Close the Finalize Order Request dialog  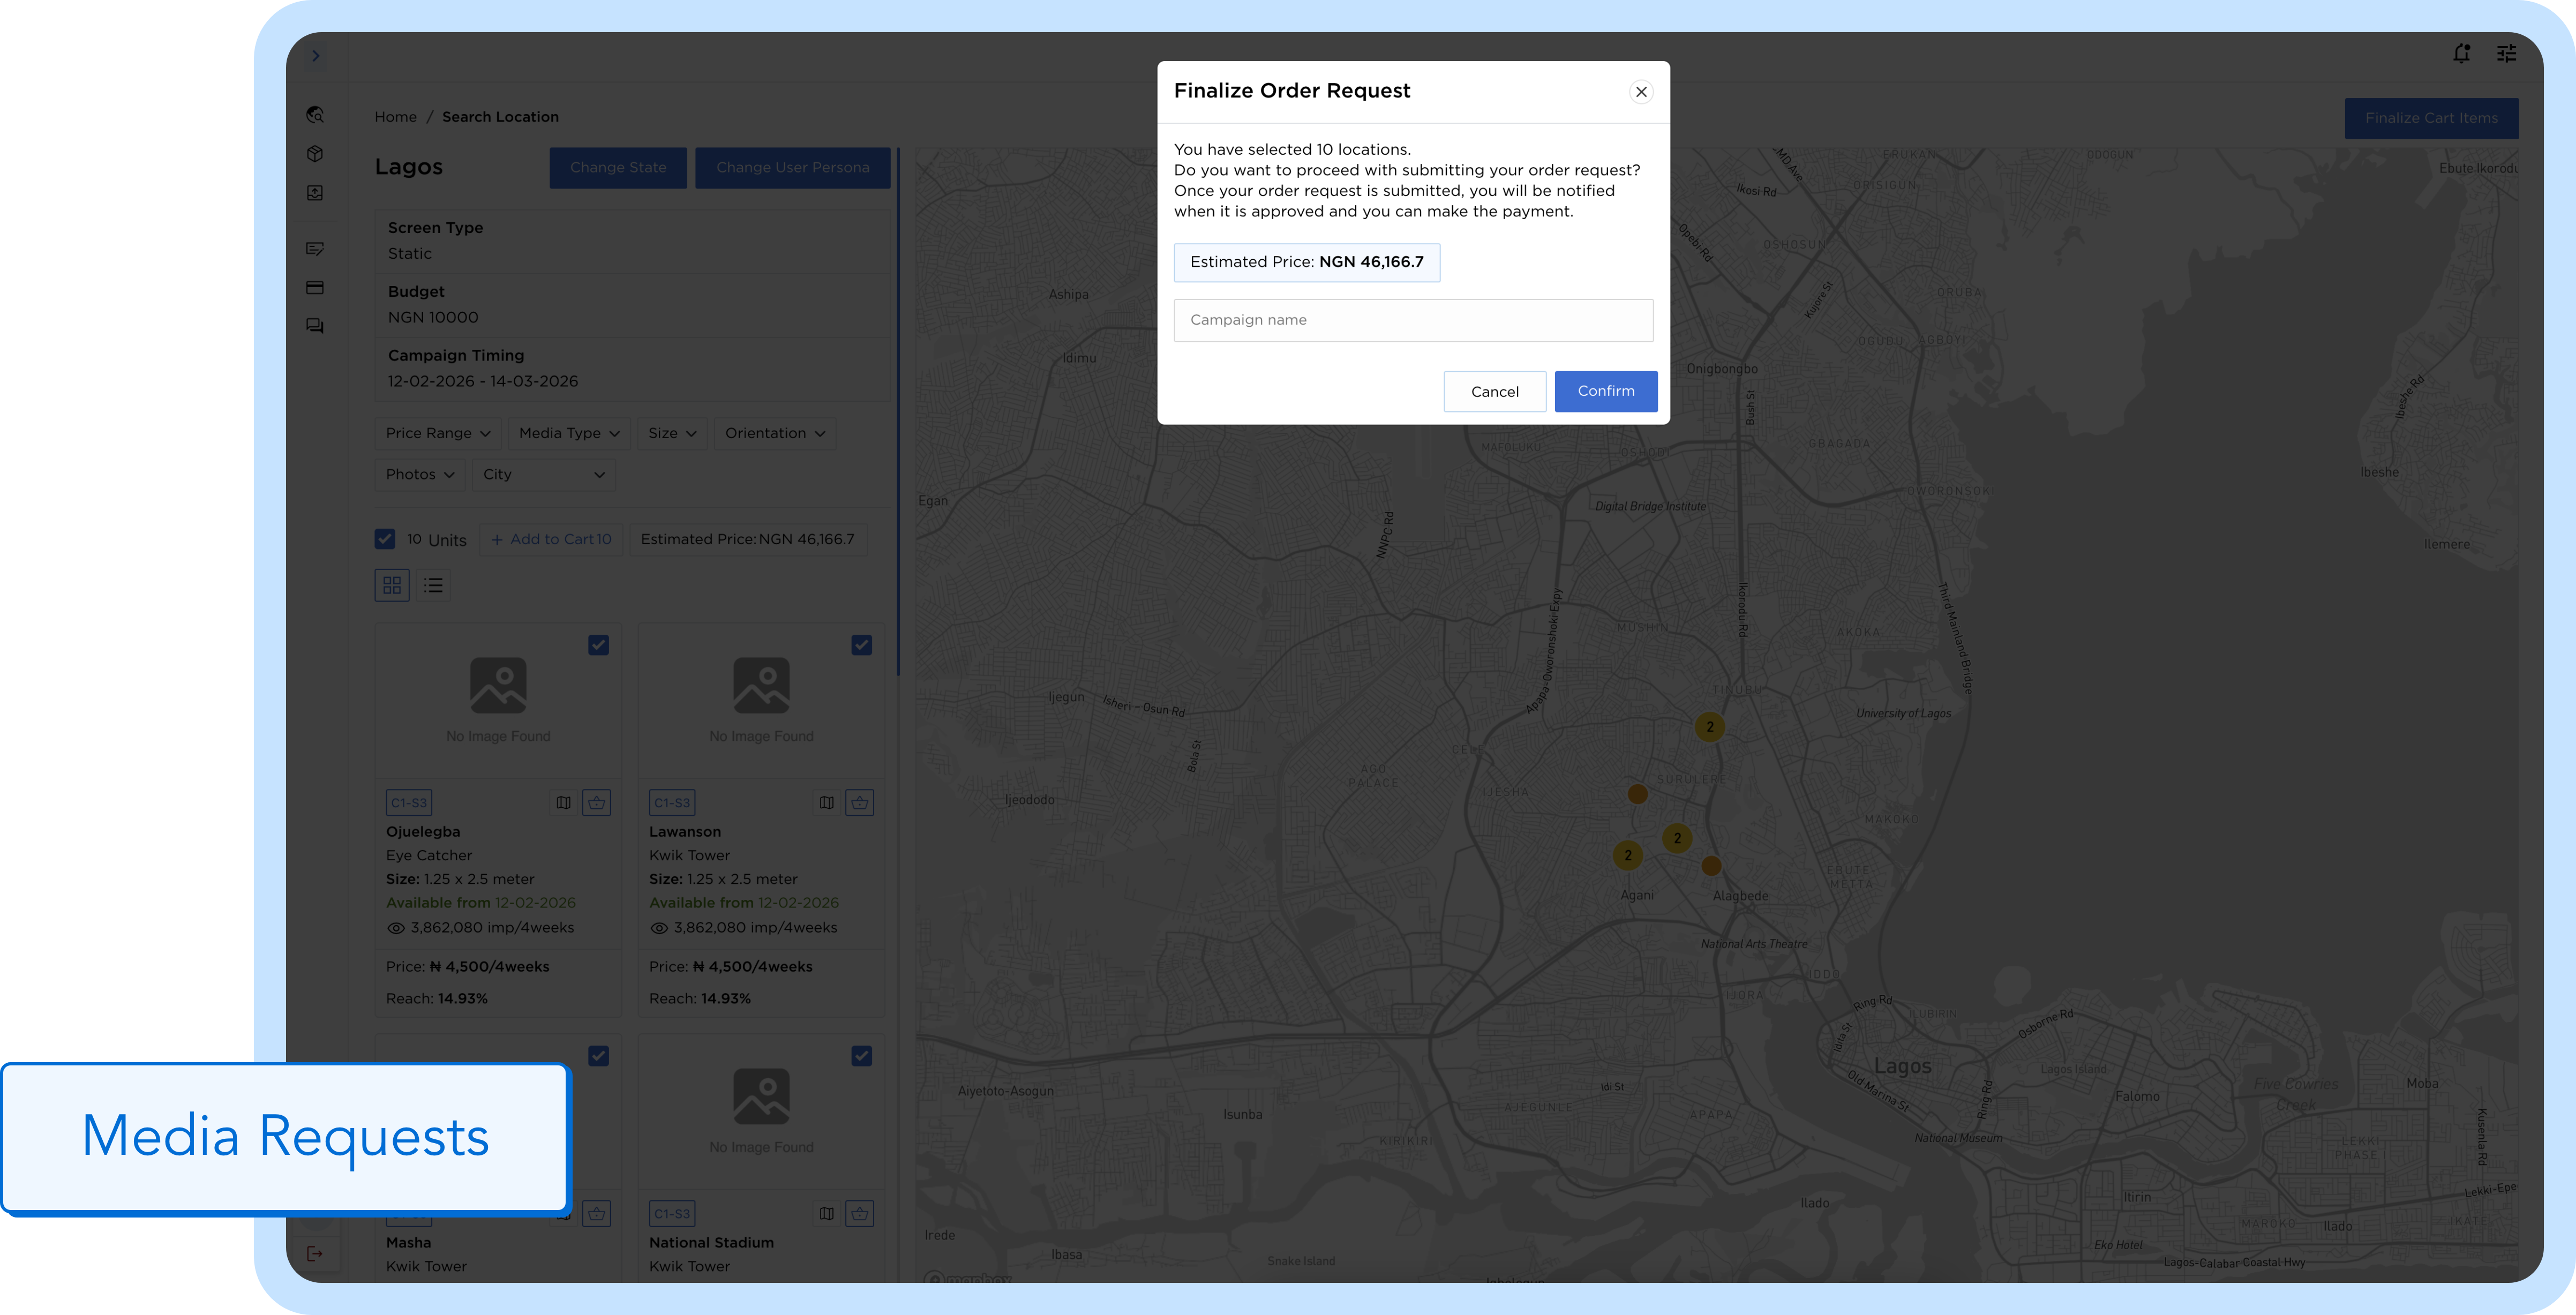pyautogui.click(x=1640, y=92)
